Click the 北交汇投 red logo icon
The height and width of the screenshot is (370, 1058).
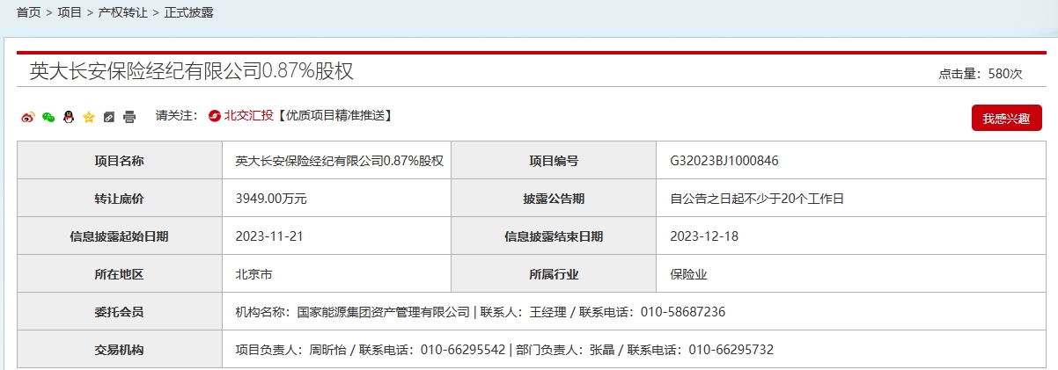215,115
